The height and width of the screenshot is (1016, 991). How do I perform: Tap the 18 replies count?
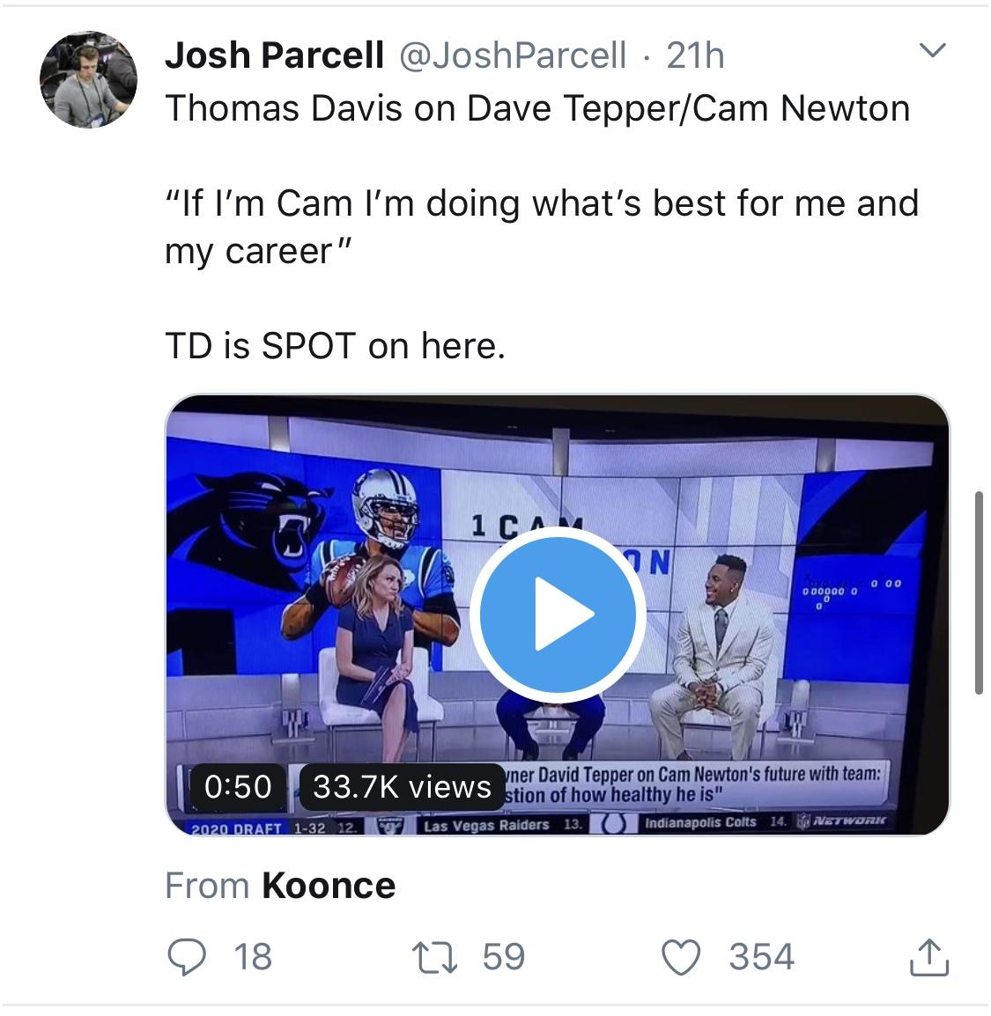click(253, 957)
